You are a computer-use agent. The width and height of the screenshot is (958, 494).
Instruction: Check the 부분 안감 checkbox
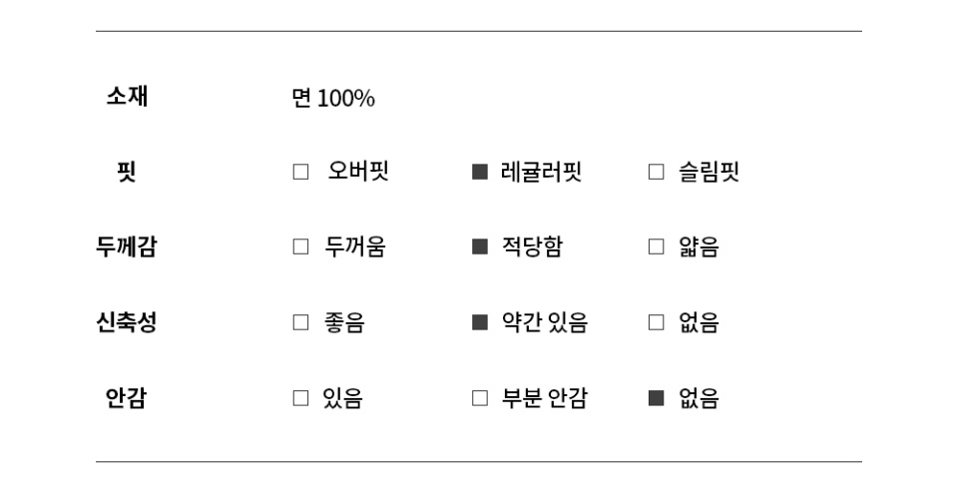480,398
